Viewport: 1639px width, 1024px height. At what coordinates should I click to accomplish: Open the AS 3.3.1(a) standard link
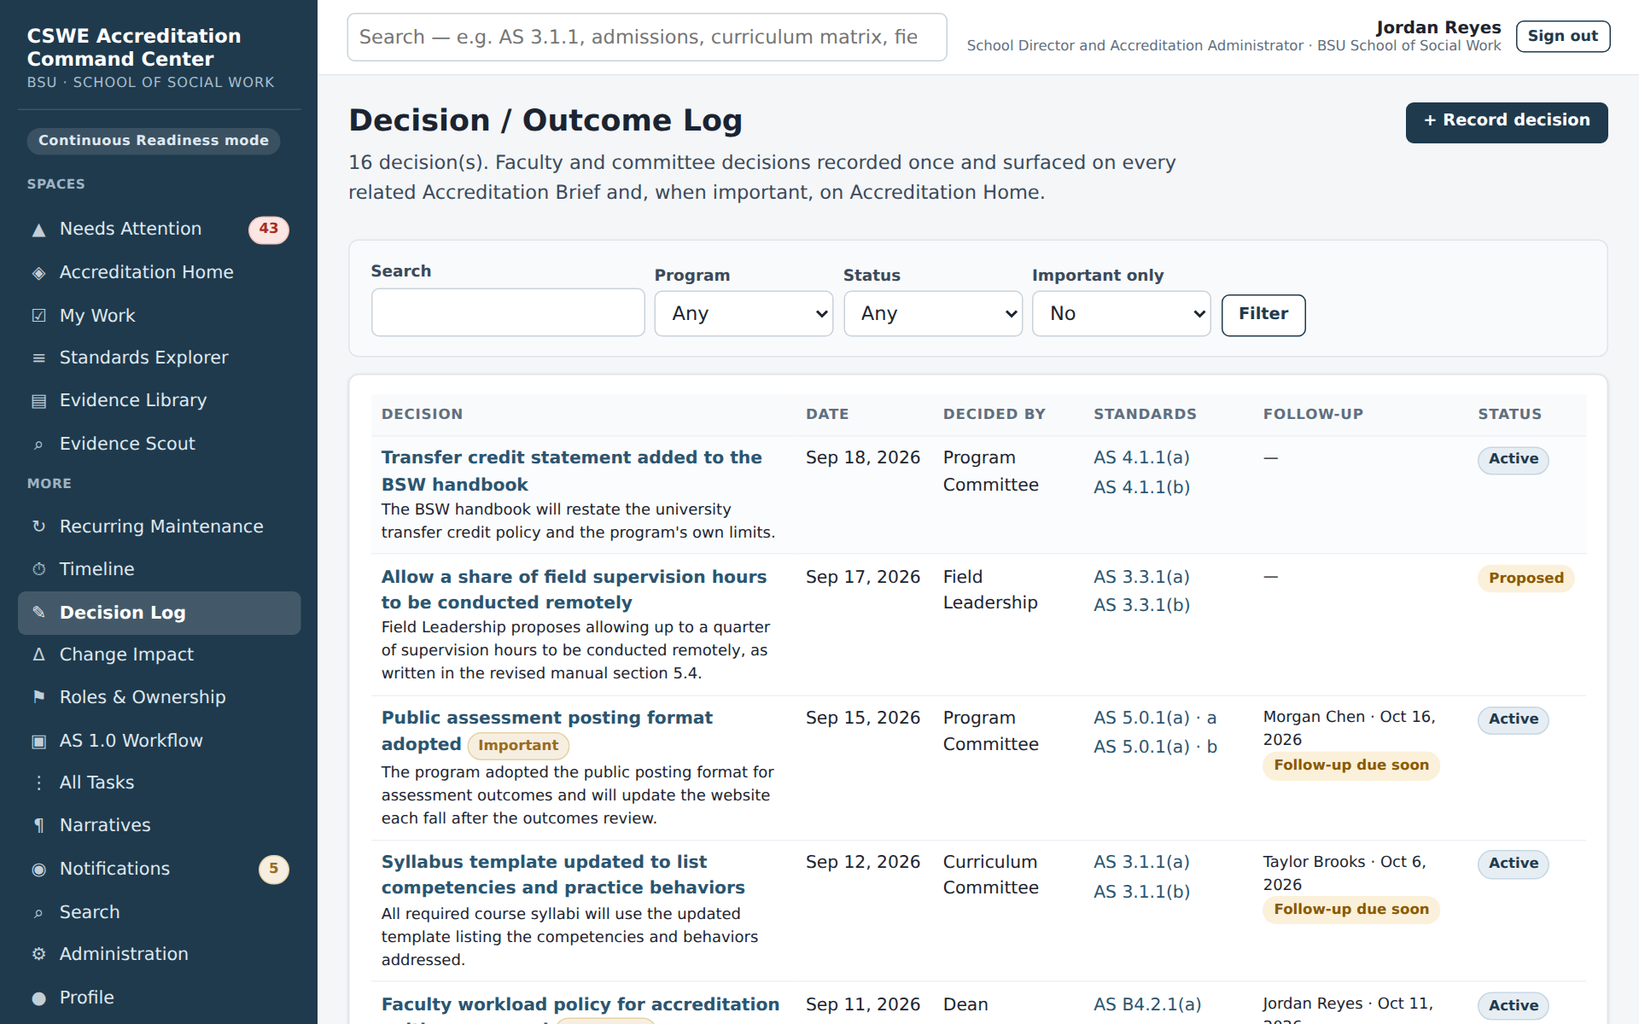(x=1141, y=577)
